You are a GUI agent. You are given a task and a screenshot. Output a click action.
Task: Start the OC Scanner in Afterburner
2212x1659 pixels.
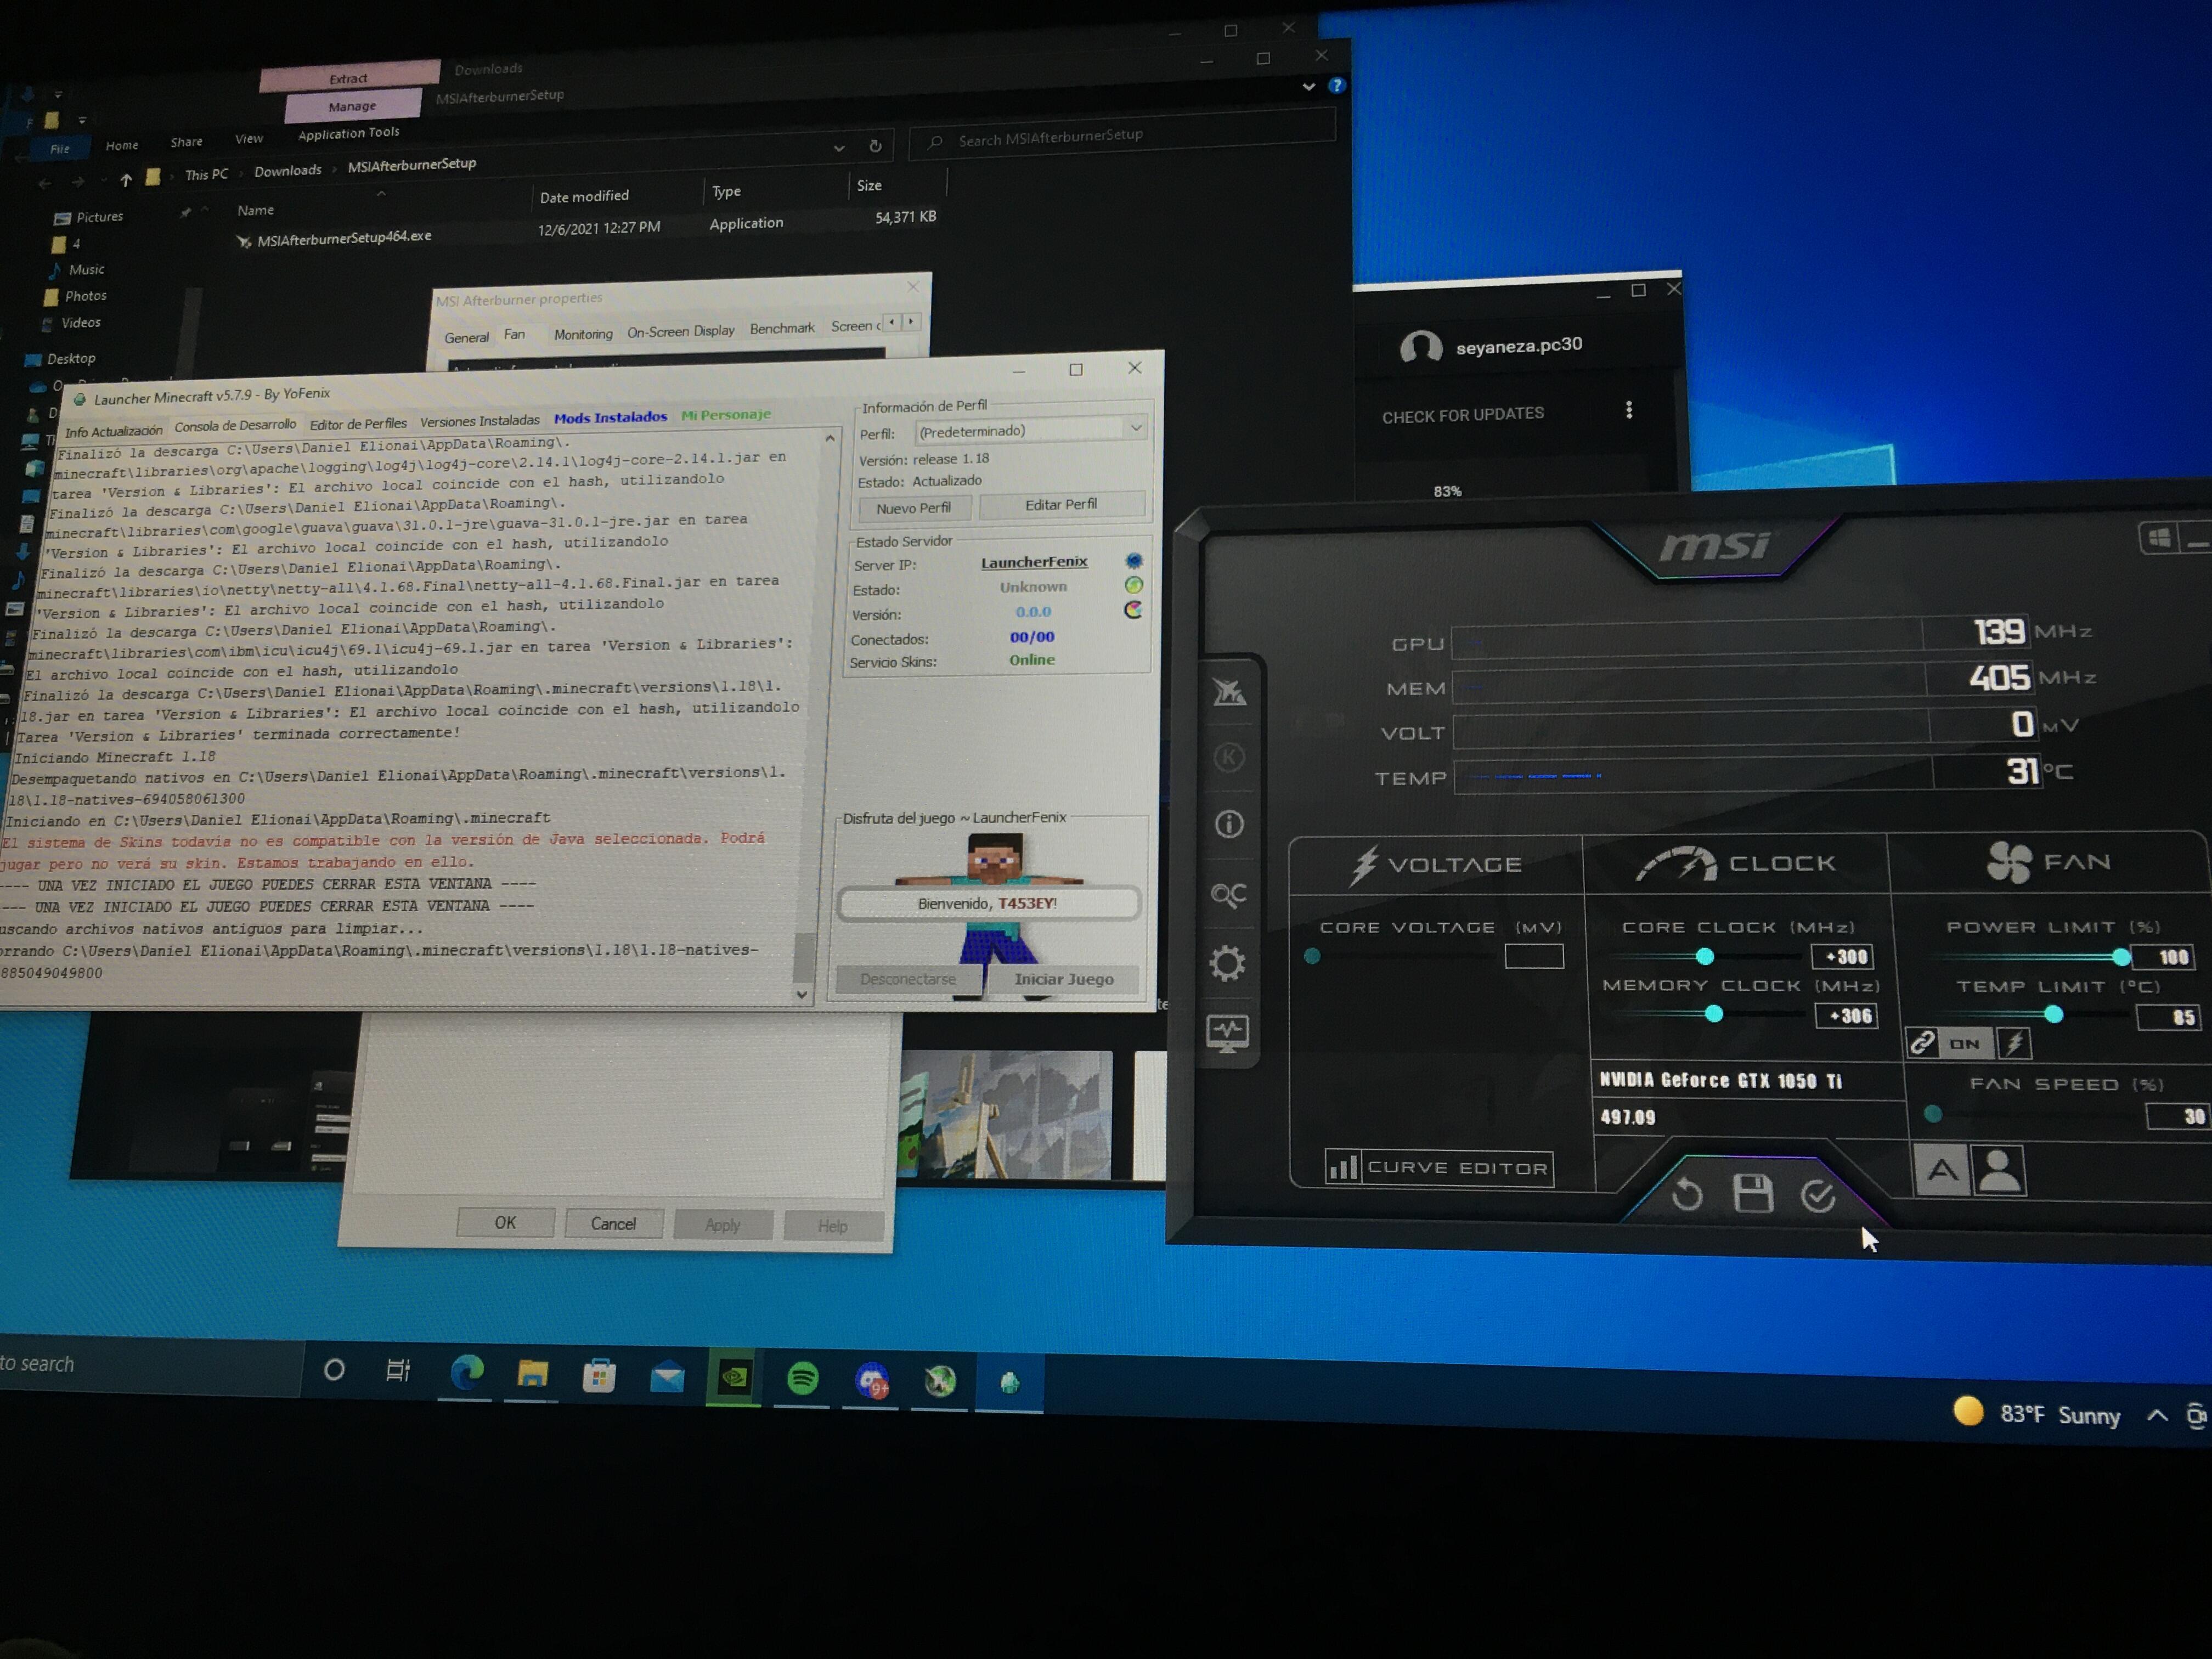tap(1229, 894)
